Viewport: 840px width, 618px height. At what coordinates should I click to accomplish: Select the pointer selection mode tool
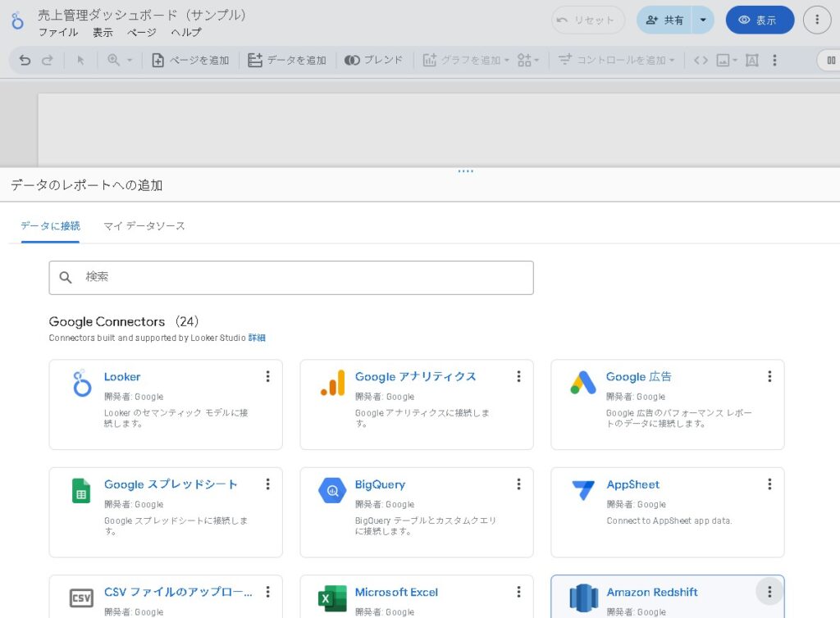click(x=80, y=60)
